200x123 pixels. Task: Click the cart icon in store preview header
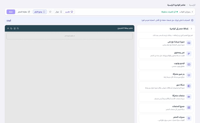[15, 28]
